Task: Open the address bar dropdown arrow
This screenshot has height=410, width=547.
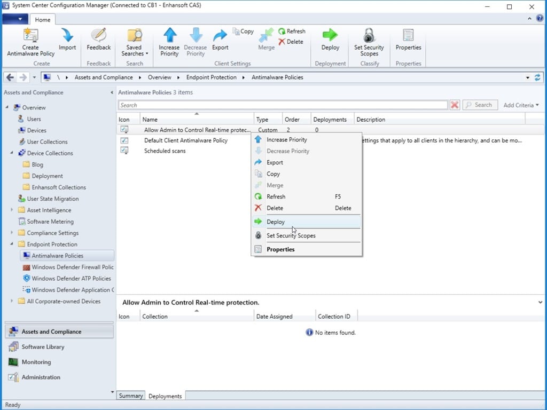Action: click(527, 77)
